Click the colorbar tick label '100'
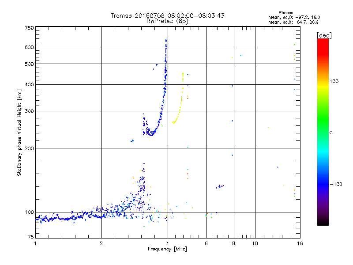This screenshot has height=265, width=353. click(x=334, y=81)
